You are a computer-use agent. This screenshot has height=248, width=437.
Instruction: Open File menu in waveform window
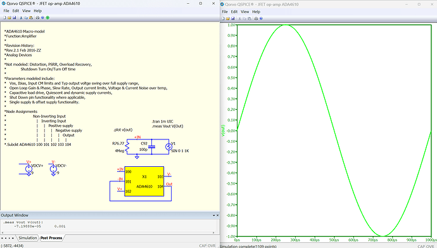coord(225,11)
